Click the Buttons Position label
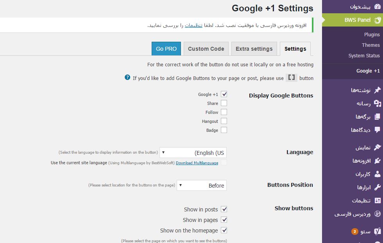 click(290, 185)
